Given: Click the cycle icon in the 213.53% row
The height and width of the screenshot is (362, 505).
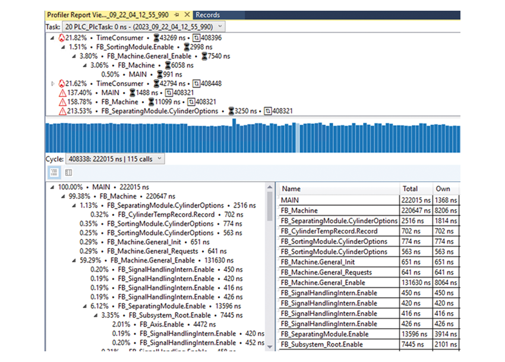Looking at the screenshot, I should 267,111.
